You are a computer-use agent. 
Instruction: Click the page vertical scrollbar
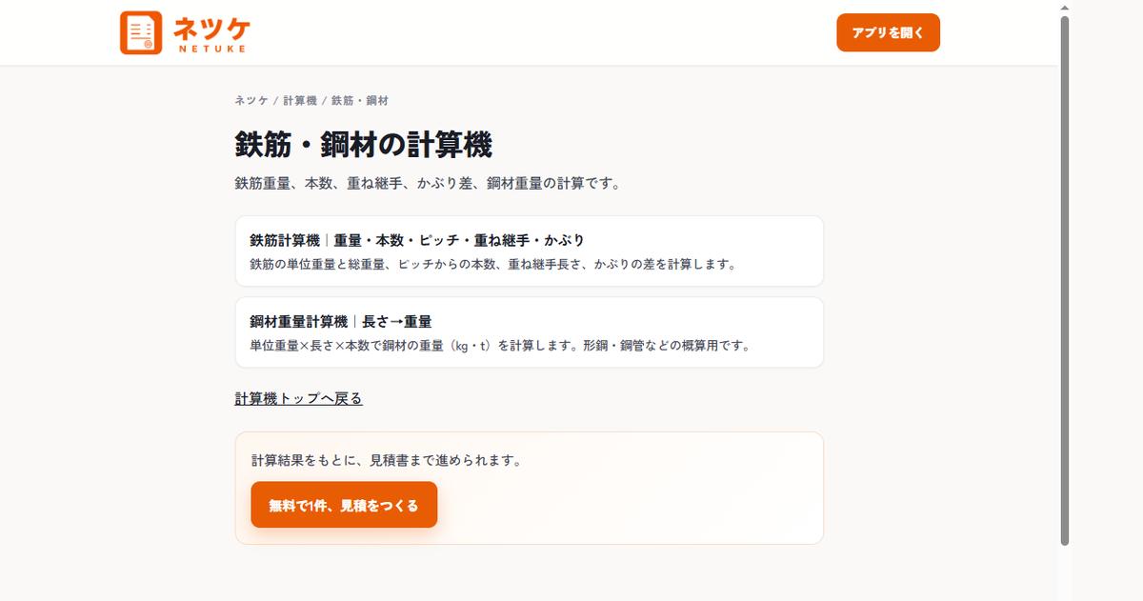point(1065,281)
